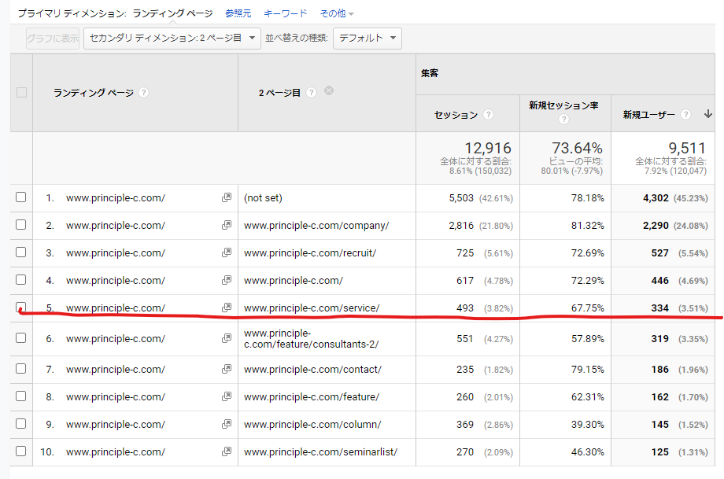Viewport: 724px width, 479px height.
Task: Click help icon next to 2 ページ目 header
Action: coord(311,92)
